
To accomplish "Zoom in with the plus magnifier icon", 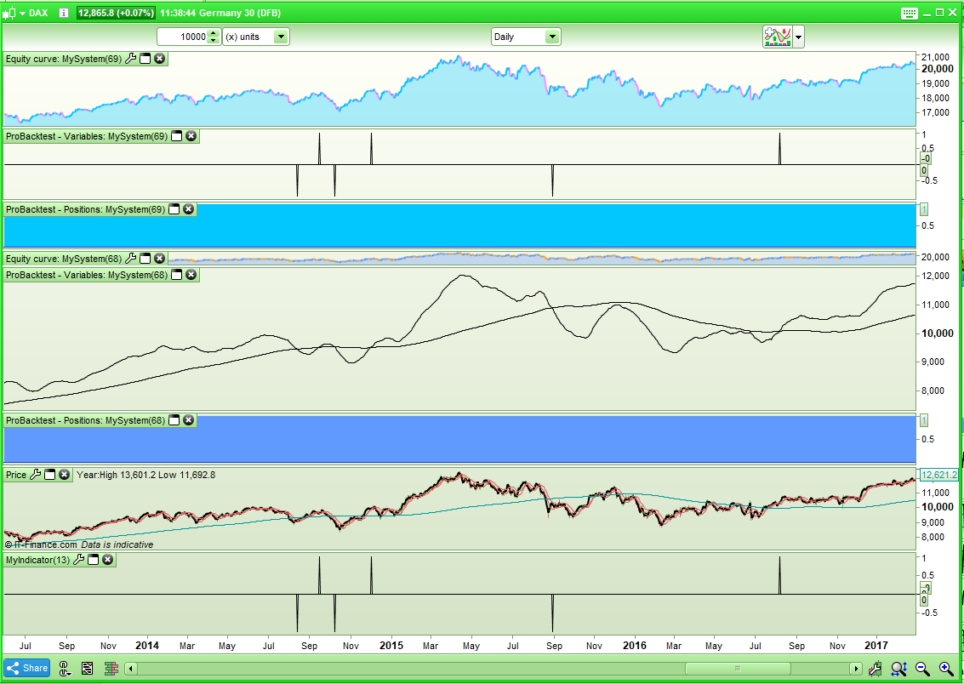I will click(x=946, y=668).
